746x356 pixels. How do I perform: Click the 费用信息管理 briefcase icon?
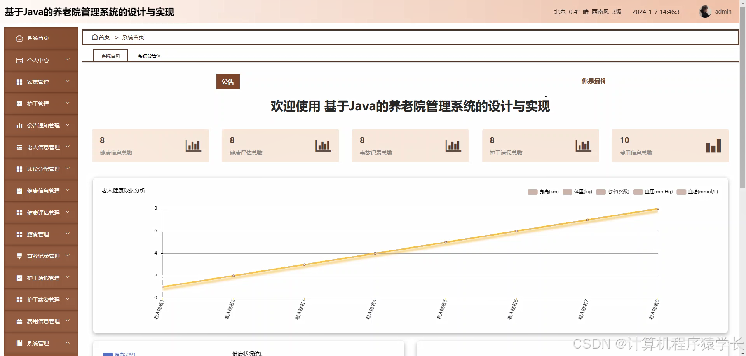19,321
